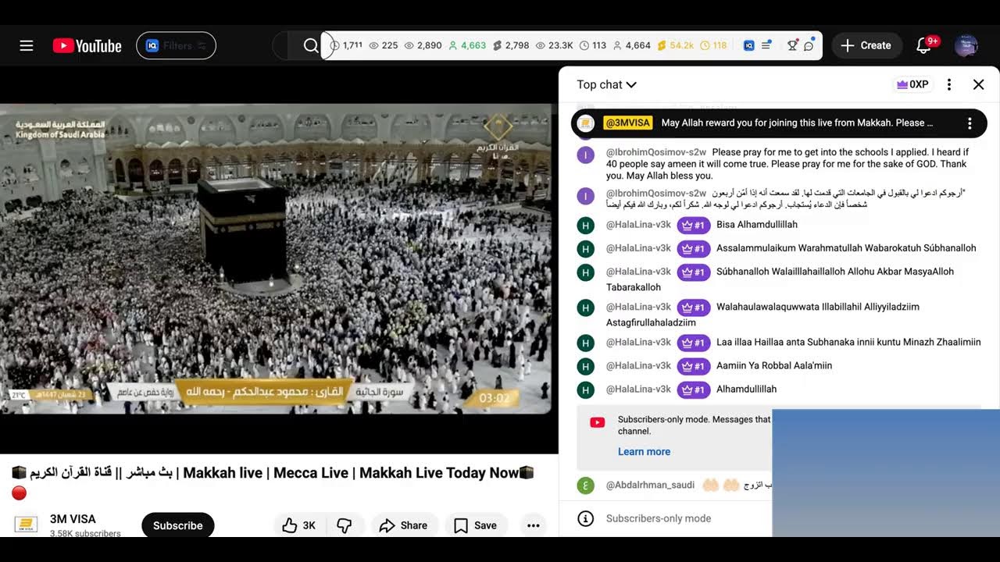This screenshot has height=562, width=1000.
Task: Open account avatar menu
Action: point(966,46)
